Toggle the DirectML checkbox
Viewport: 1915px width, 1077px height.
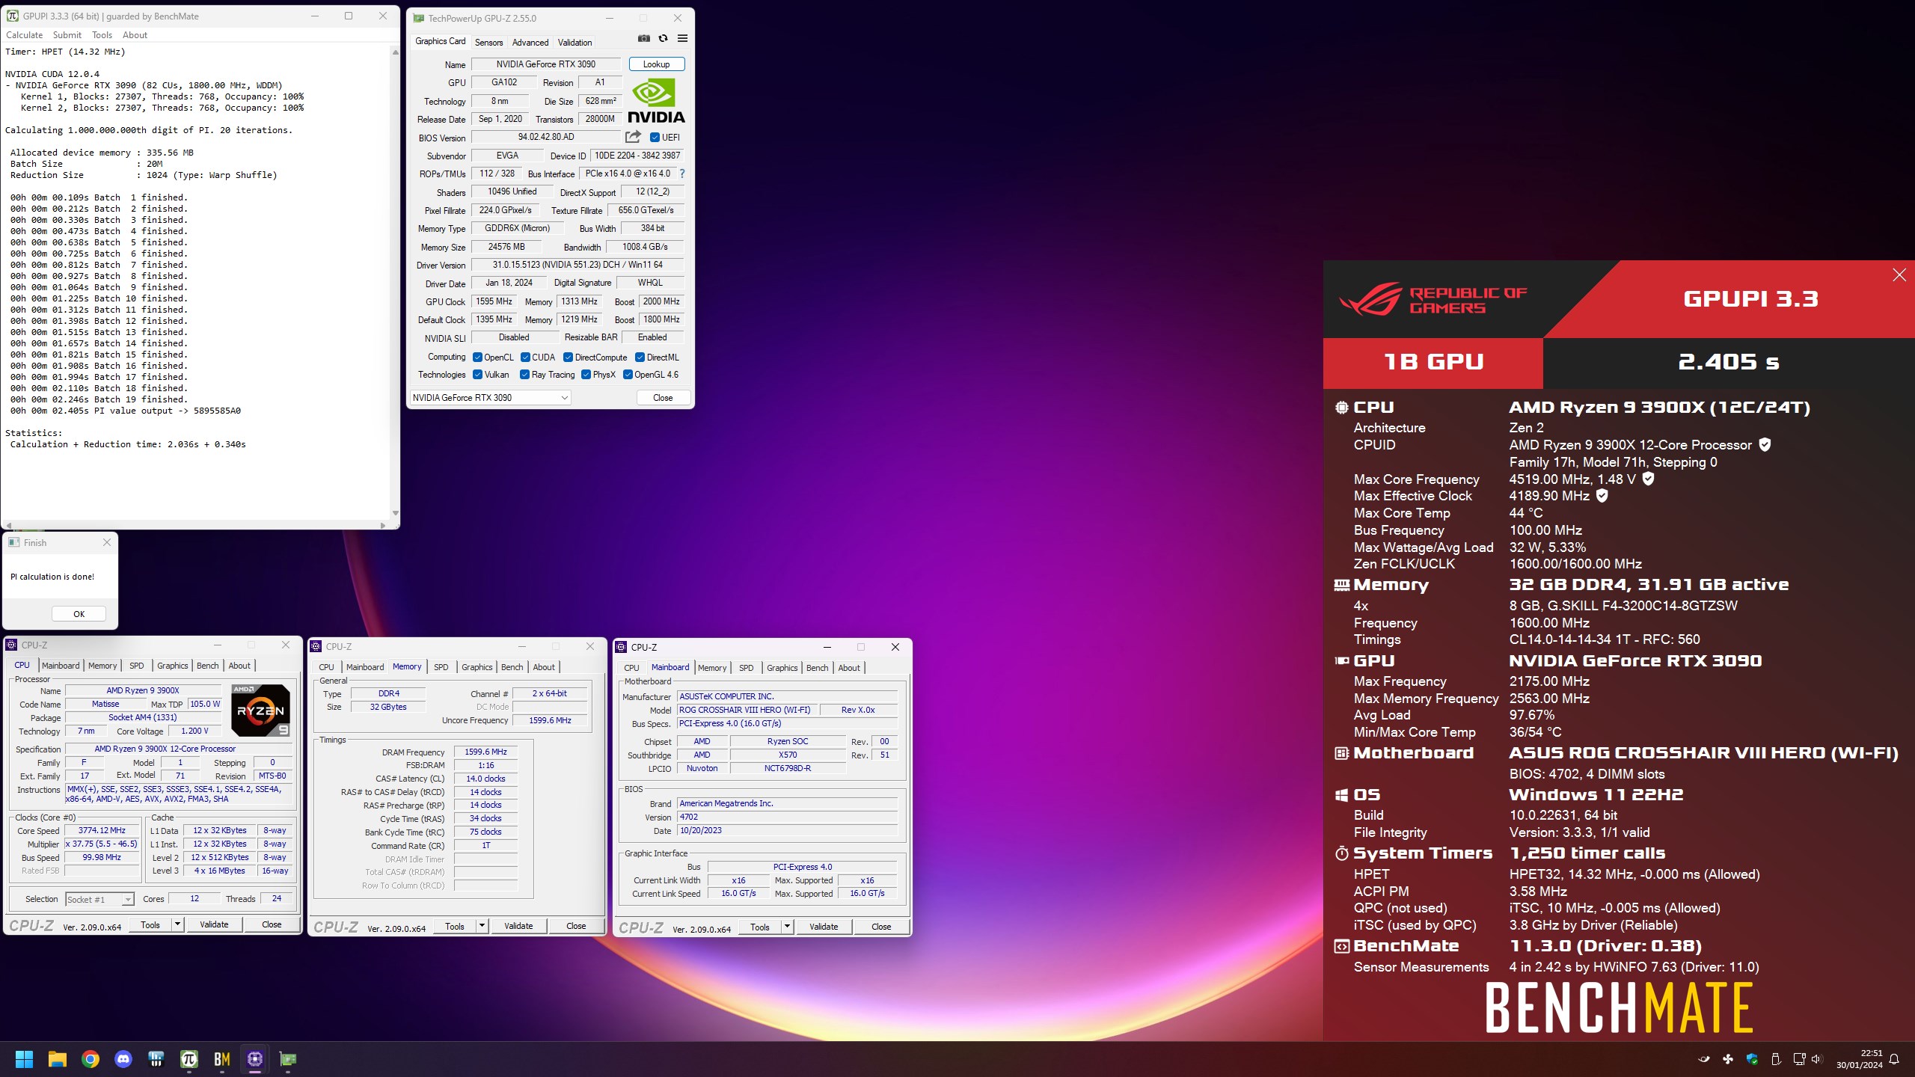pyautogui.click(x=640, y=358)
